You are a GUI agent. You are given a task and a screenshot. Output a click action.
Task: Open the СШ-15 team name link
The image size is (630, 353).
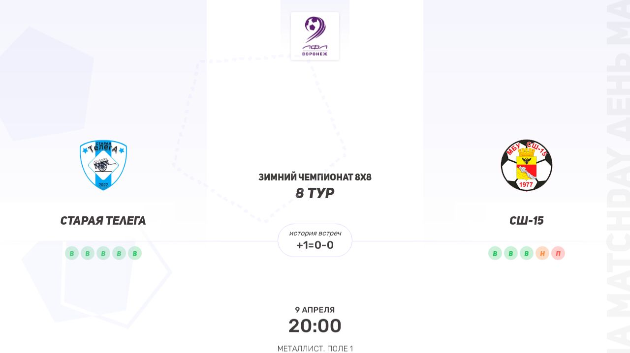[527, 221]
